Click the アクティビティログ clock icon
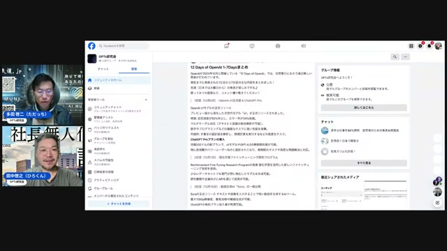 90,180
